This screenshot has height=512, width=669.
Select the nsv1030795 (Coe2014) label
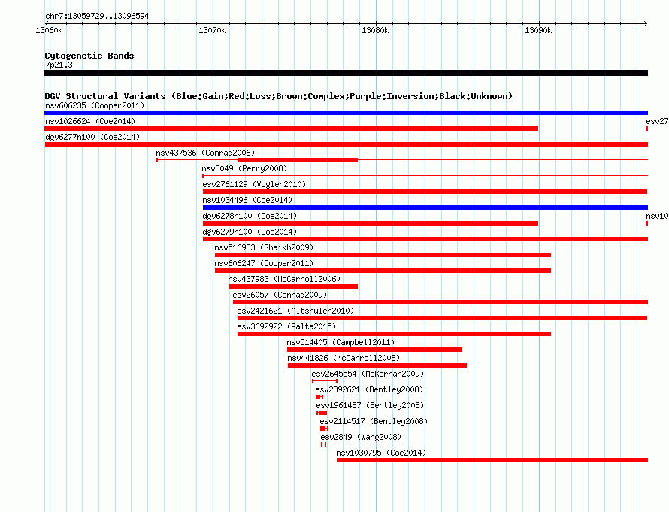pyautogui.click(x=381, y=453)
